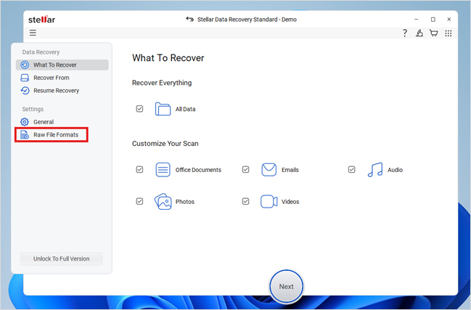Click the Photos icon
Image resolution: width=471 pixels, height=310 pixels.
click(163, 202)
